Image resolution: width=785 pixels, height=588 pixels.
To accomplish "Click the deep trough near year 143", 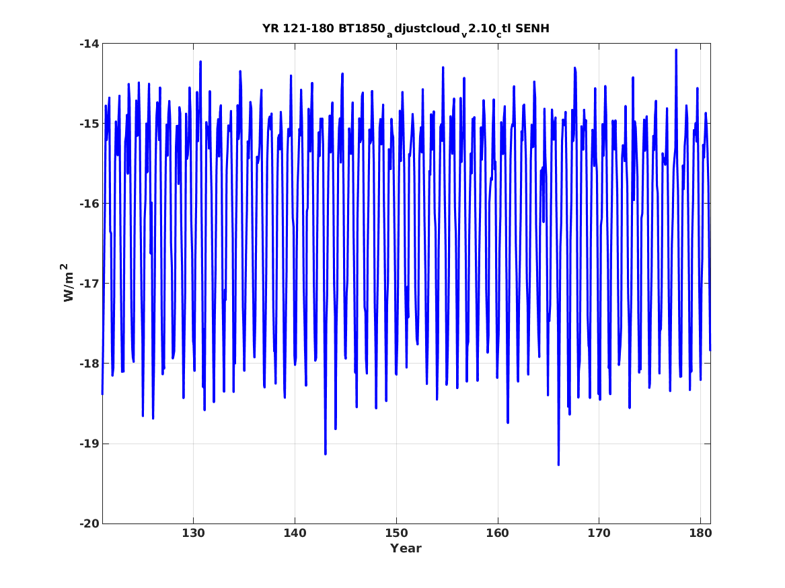I will coord(326,454).
